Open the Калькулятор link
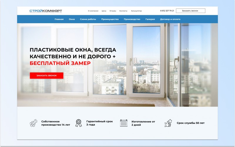Screen dimensions: 235x147 (x=136, y=11)
